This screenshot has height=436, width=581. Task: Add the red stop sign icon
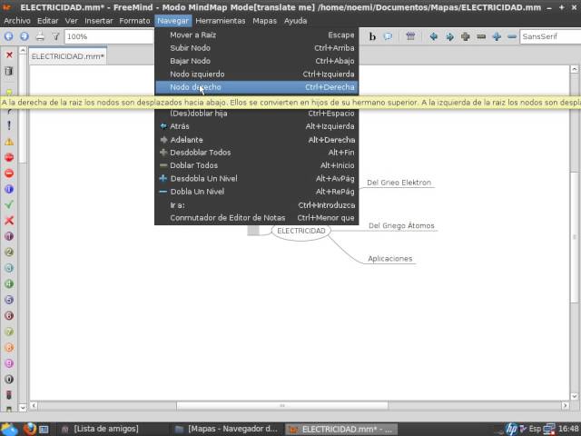pos(9,157)
